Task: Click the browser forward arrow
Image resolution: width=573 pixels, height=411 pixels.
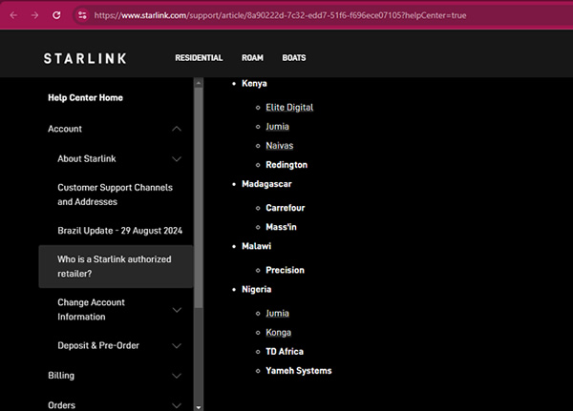Action: [x=34, y=15]
